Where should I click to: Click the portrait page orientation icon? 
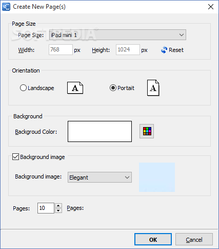[x=153, y=88]
